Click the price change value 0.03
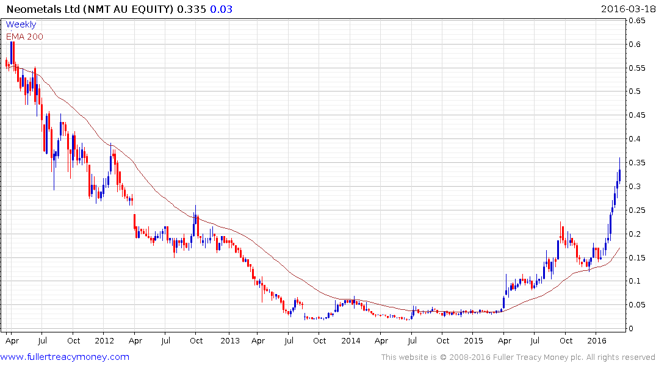This screenshot has height=366, width=656. click(221, 9)
